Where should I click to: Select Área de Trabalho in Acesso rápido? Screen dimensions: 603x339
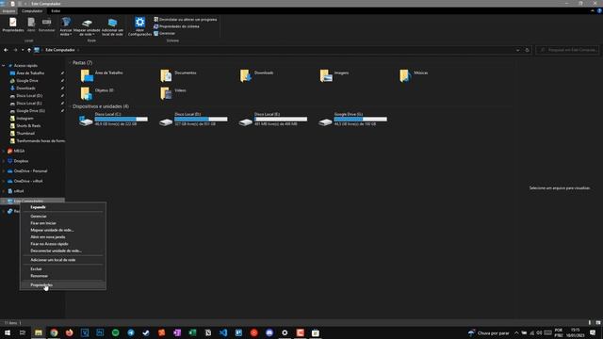(30, 73)
